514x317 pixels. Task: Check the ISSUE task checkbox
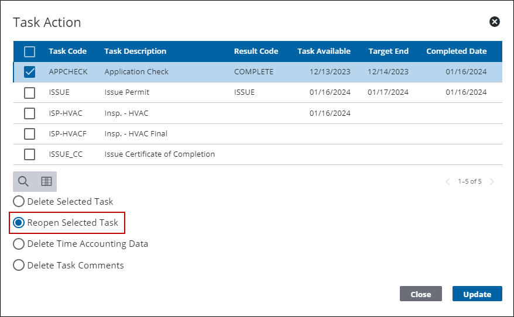click(29, 92)
